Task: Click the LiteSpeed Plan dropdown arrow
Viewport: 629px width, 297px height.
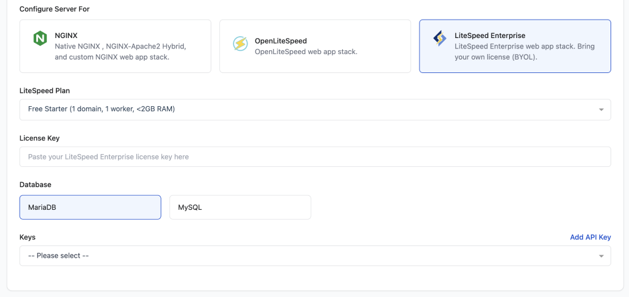Action: tap(601, 110)
